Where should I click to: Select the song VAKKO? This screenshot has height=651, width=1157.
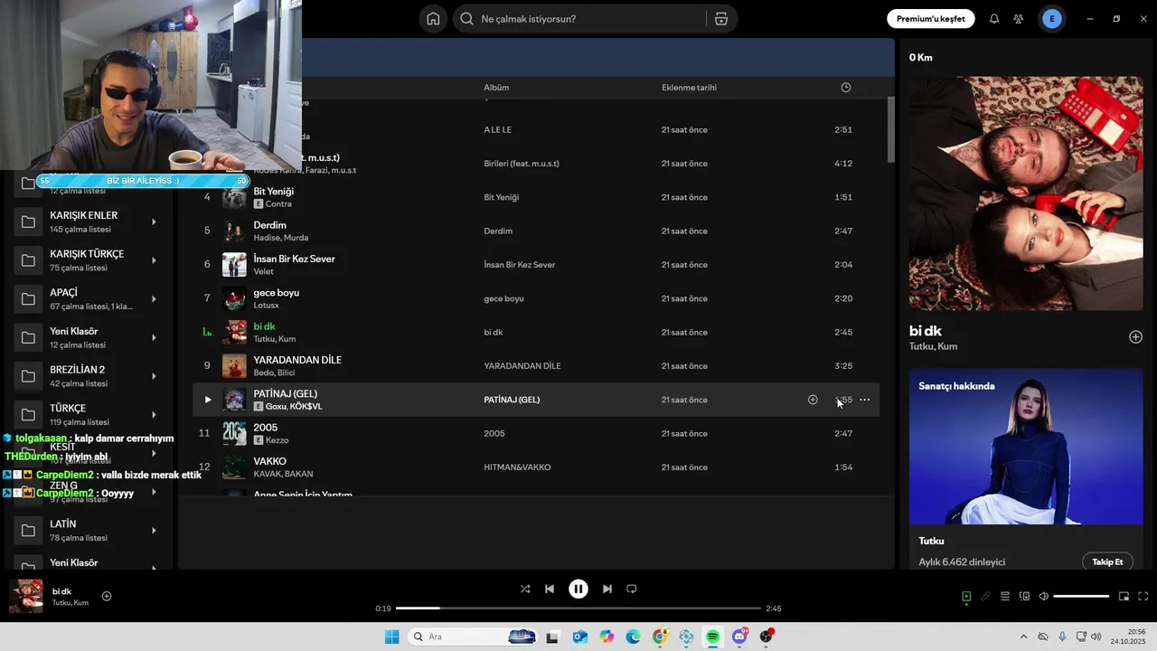tap(269, 461)
